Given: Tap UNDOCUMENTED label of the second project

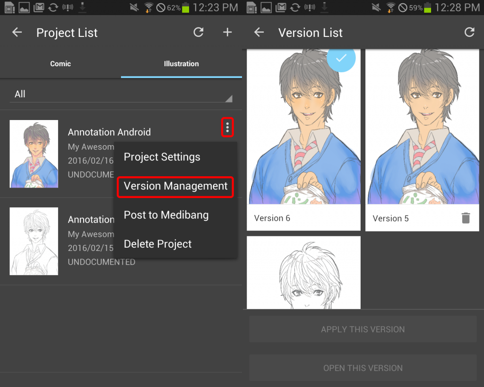Looking at the screenshot, I should click(x=102, y=262).
